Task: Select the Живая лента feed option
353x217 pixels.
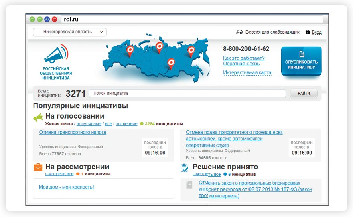Action: 59,124
